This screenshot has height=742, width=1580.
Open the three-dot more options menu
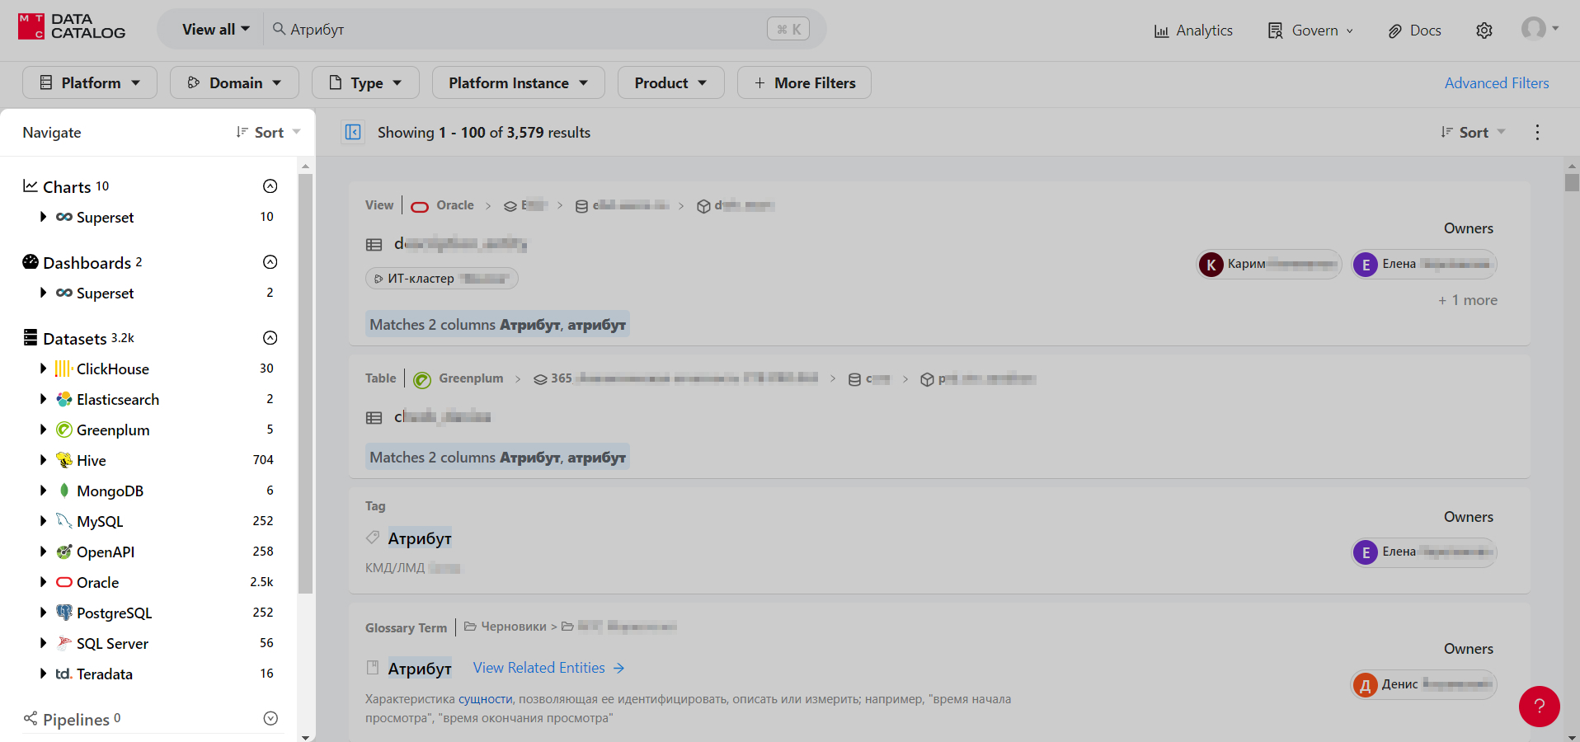tap(1537, 133)
